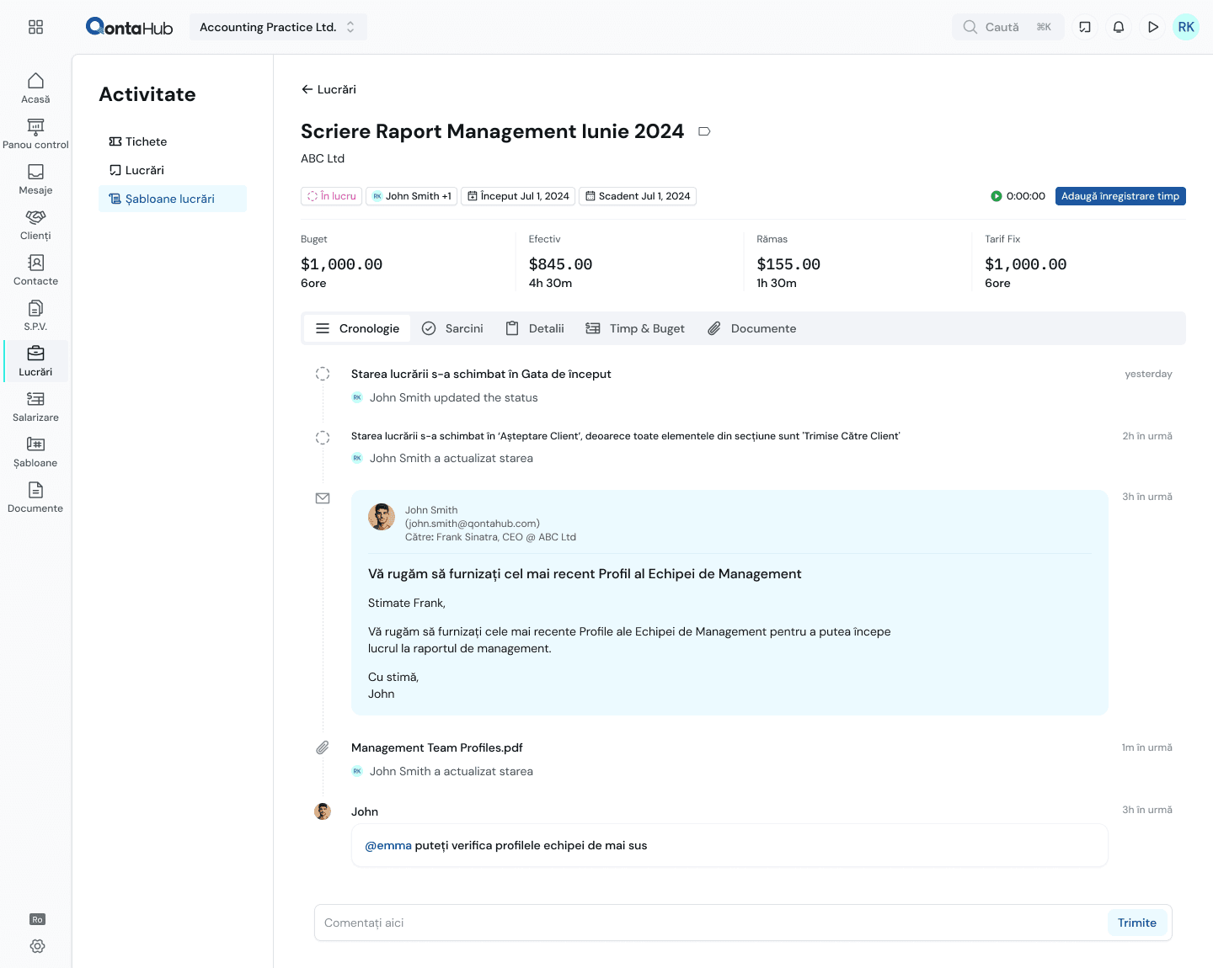
Task: Open the apps grid menu icon
Action: pos(35,27)
